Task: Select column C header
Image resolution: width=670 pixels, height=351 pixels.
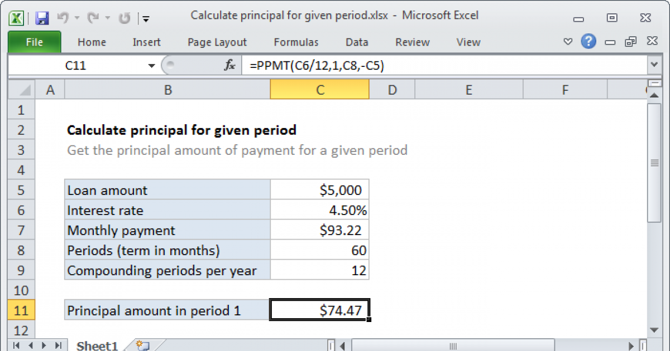Action: (320, 90)
